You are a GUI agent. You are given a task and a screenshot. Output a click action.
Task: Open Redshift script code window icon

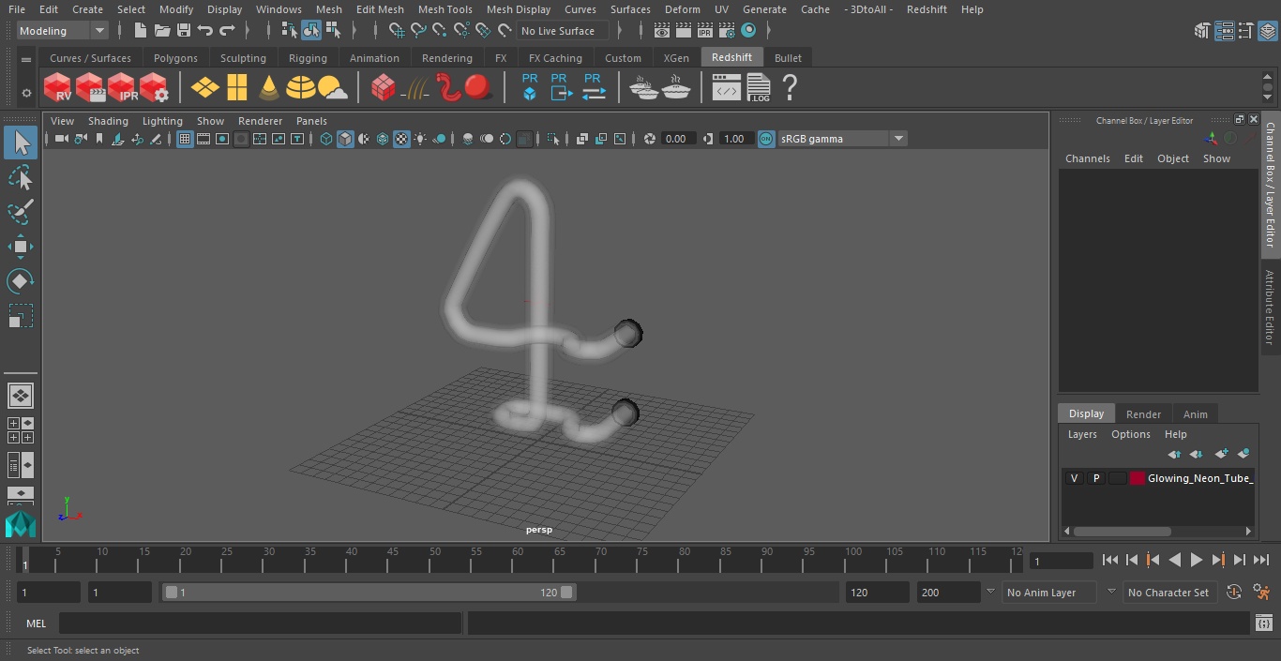[727, 88]
